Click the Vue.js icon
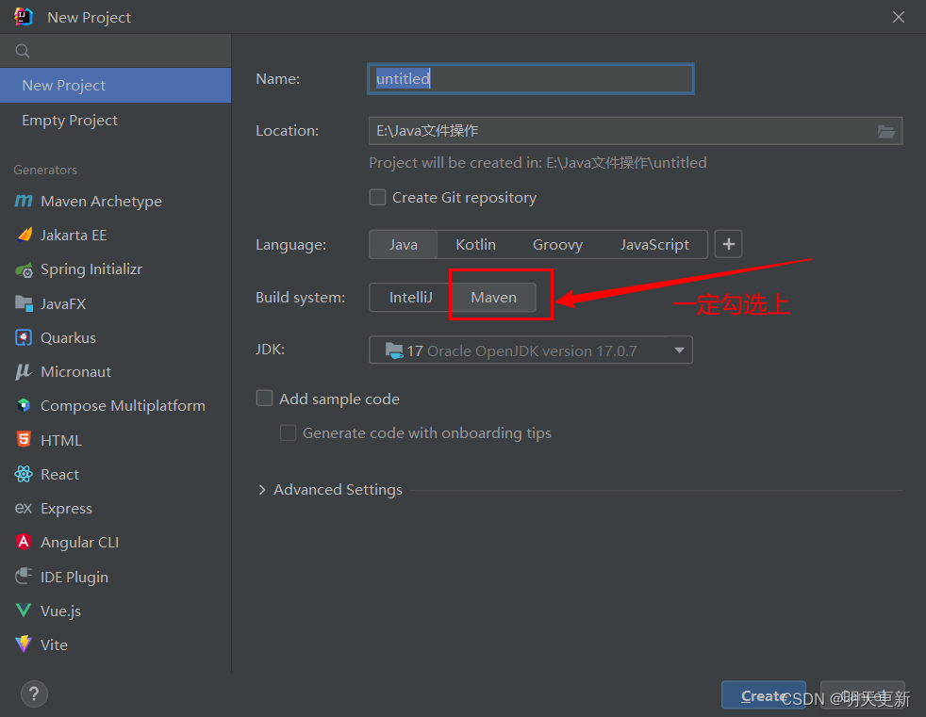 tap(24, 611)
